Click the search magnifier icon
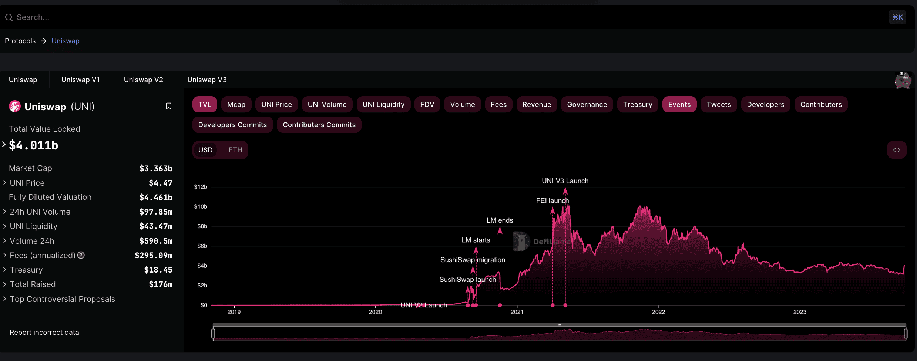917x361 pixels. click(x=9, y=17)
